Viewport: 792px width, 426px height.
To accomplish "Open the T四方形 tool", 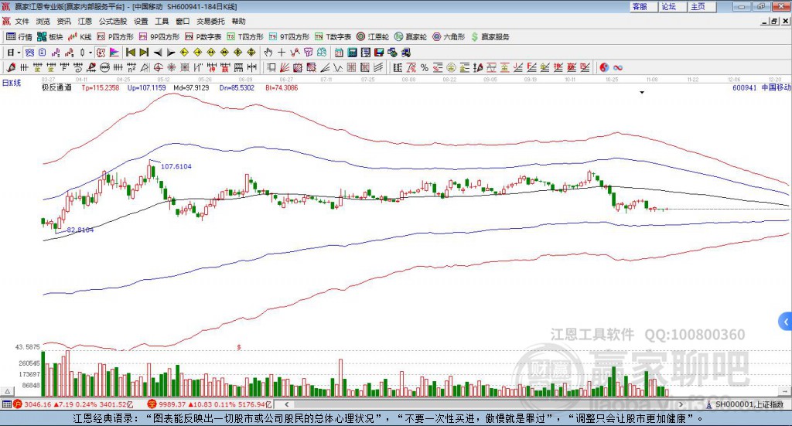I will coord(245,37).
